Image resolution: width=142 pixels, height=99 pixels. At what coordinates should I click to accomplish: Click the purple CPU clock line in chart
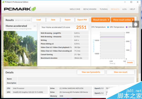tap(112, 37)
